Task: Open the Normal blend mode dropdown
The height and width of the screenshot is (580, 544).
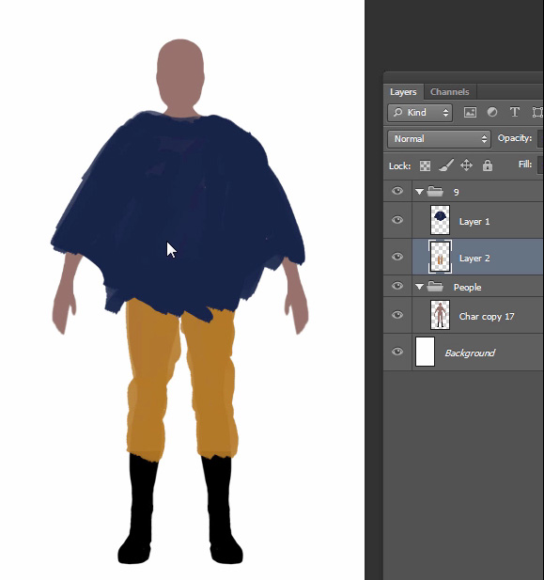Action: point(439,139)
